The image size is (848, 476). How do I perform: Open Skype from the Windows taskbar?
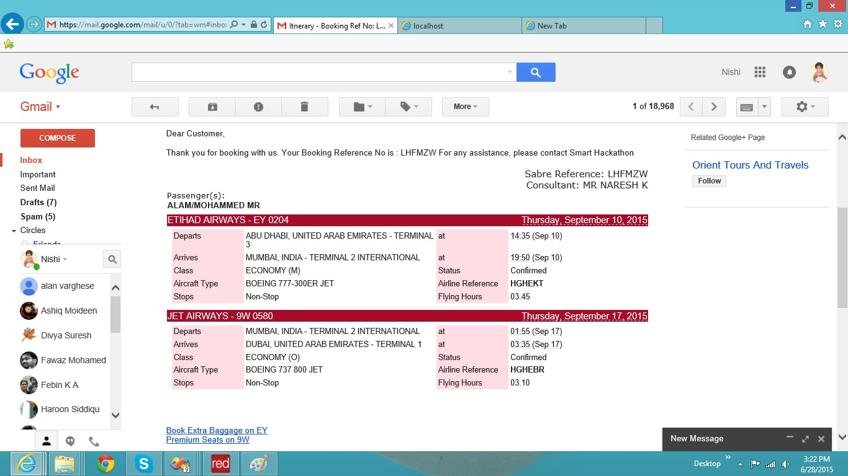(144, 464)
